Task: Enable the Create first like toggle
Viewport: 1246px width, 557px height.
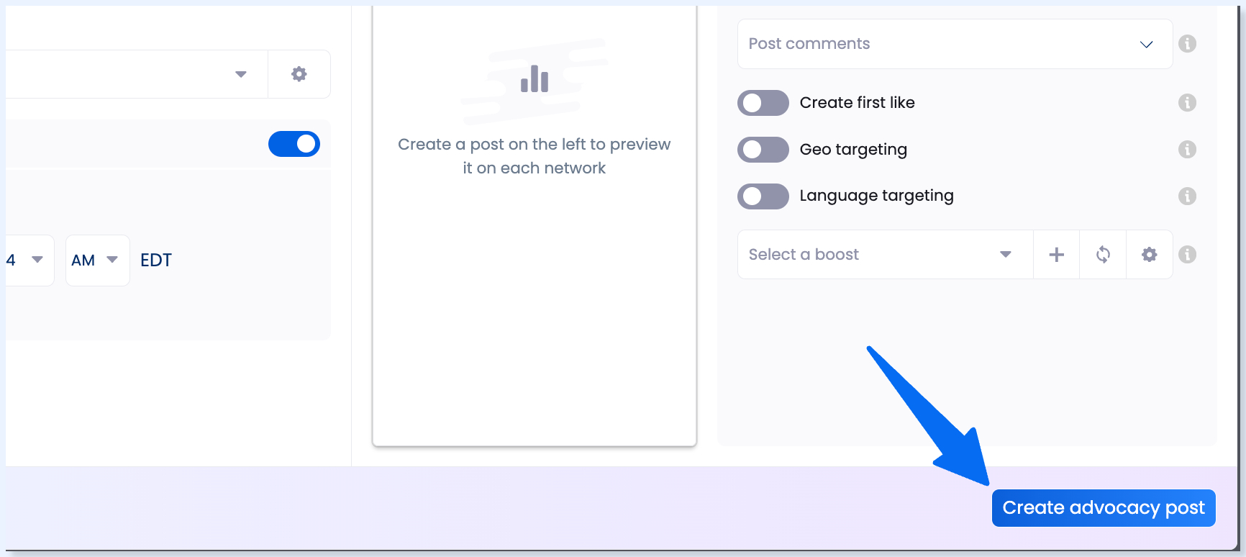Action: (x=763, y=103)
